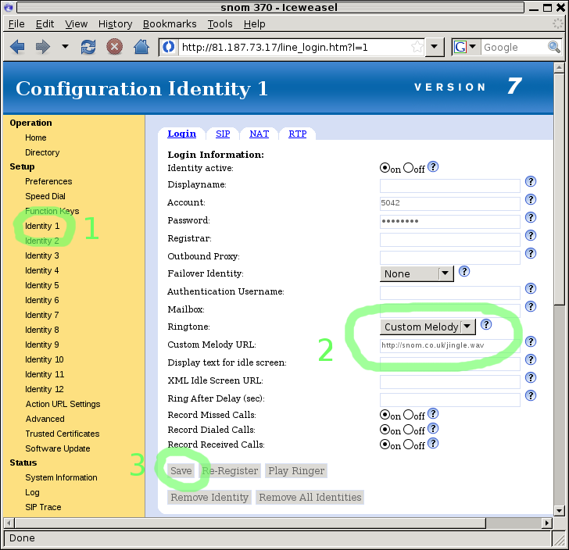Viewport: 569px width, 550px height.
Task: Show help for Outbound Proxy
Action: [531, 253]
